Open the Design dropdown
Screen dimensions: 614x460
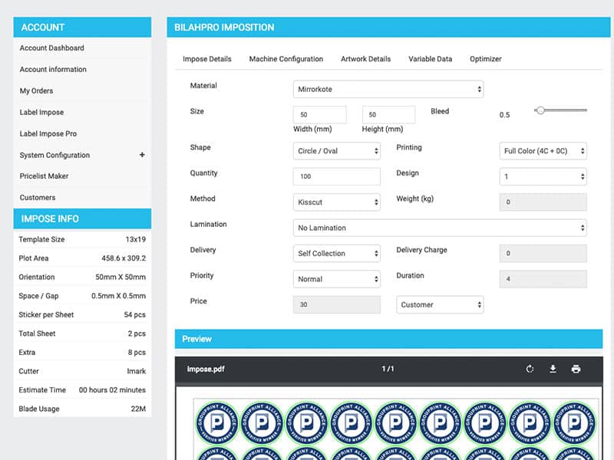click(x=543, y=177)
